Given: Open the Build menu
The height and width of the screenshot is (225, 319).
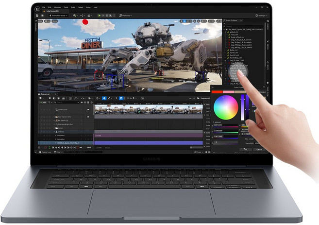Looking at the screenshot, I should pyautogui.click(x=73, y=7).
